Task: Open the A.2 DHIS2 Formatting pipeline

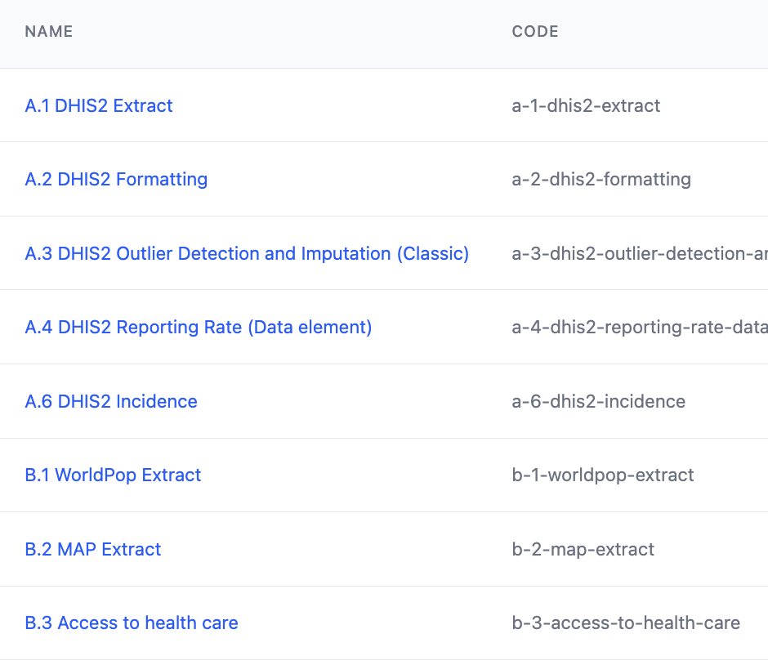Action: pyautogui.click(x=116, y=180)
